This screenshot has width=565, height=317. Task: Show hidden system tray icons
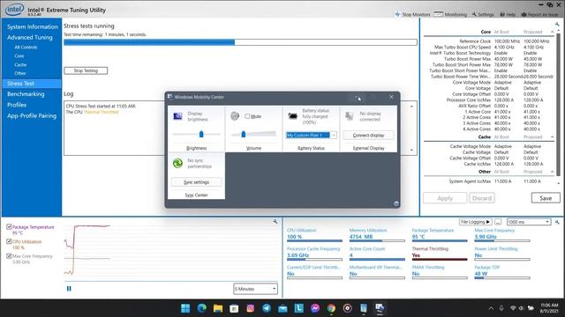click(491, 308)
